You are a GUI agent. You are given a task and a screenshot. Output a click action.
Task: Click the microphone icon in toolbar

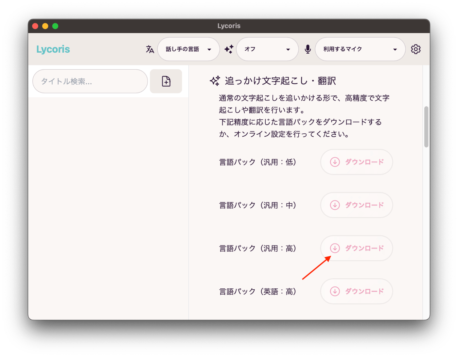[x=308, y=49]
